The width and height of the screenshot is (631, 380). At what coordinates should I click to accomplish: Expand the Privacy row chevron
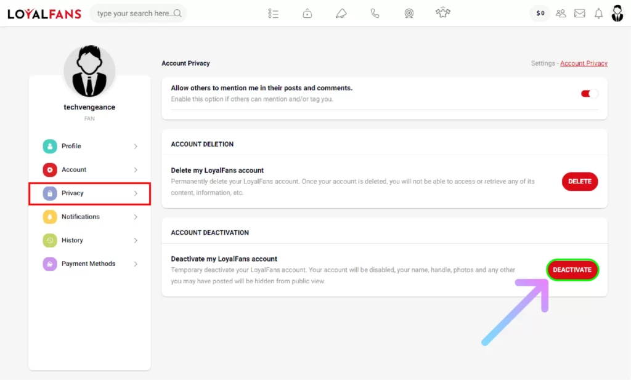click(x=136, y=193)
